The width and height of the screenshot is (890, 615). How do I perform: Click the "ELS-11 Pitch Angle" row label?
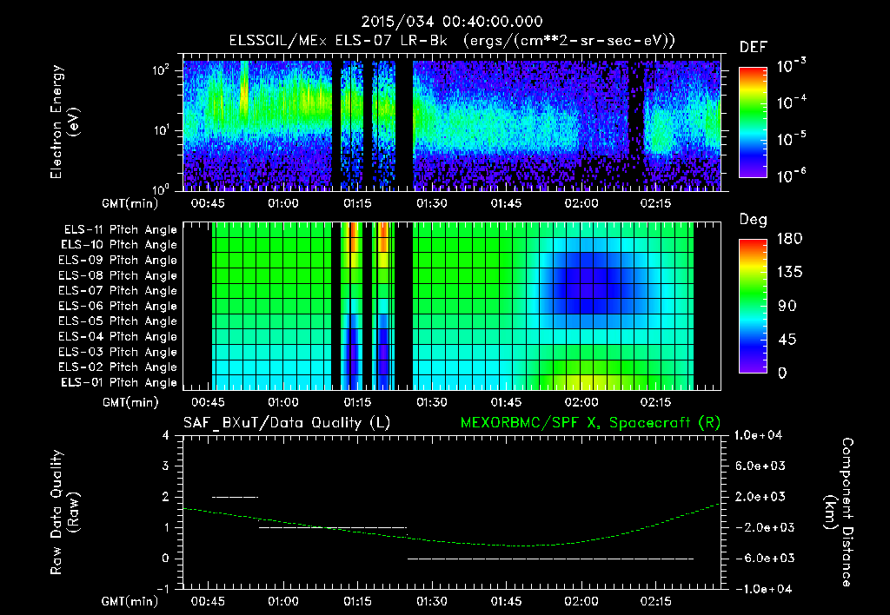coord(120,230)
